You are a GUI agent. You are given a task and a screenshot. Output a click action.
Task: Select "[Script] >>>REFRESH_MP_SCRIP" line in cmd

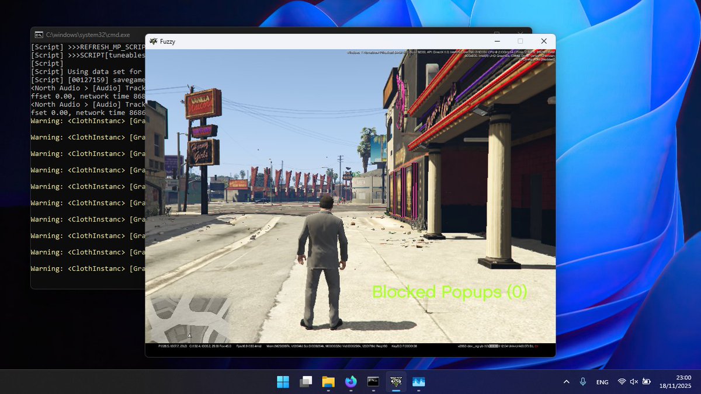(x=88, y=46)
